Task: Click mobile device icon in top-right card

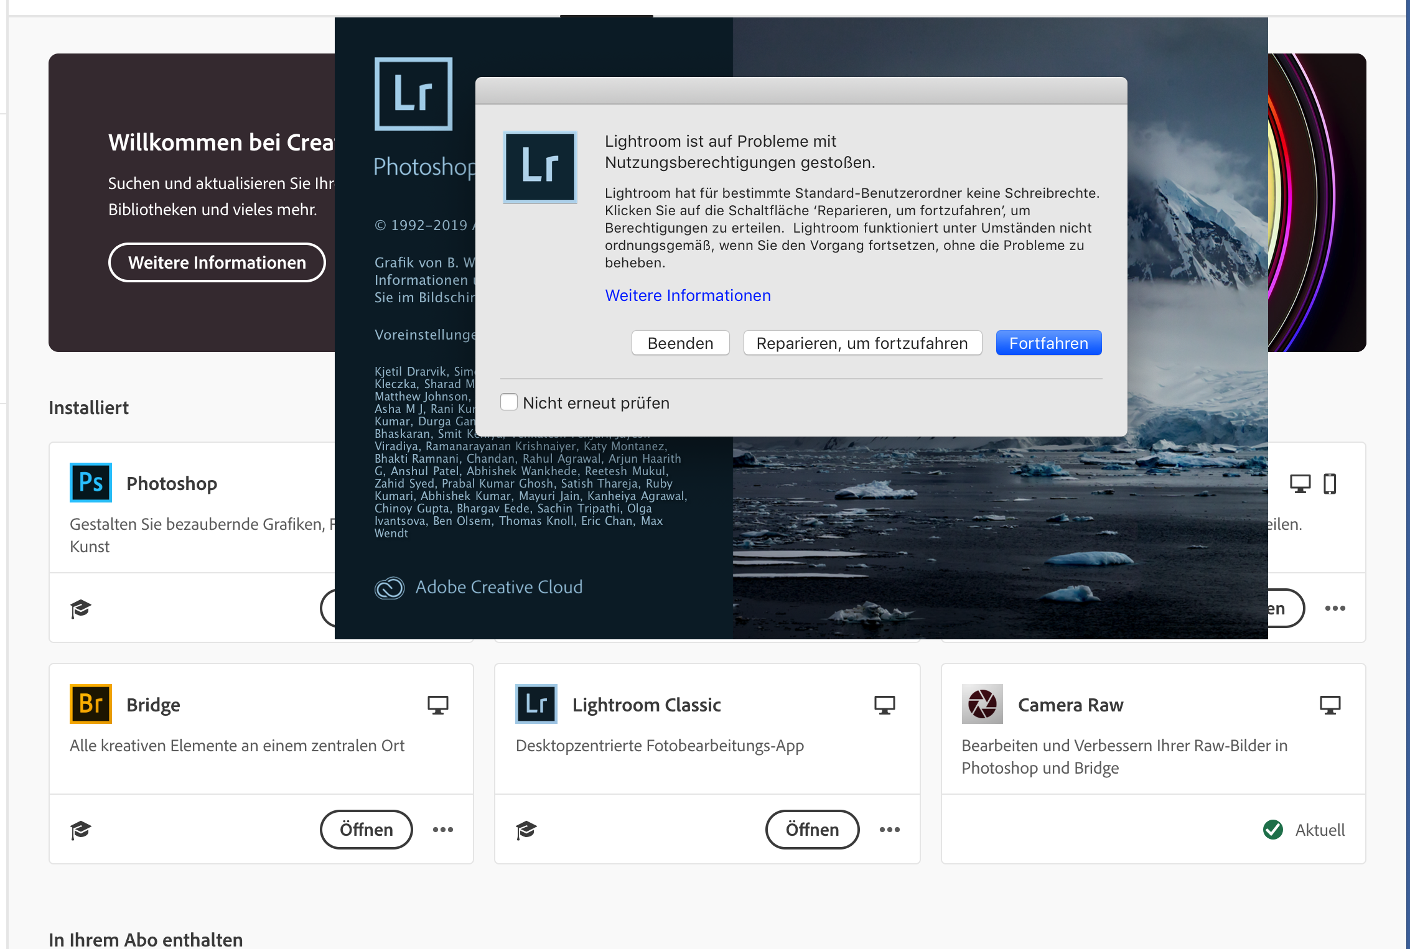Action: (x=1330, y=483)
